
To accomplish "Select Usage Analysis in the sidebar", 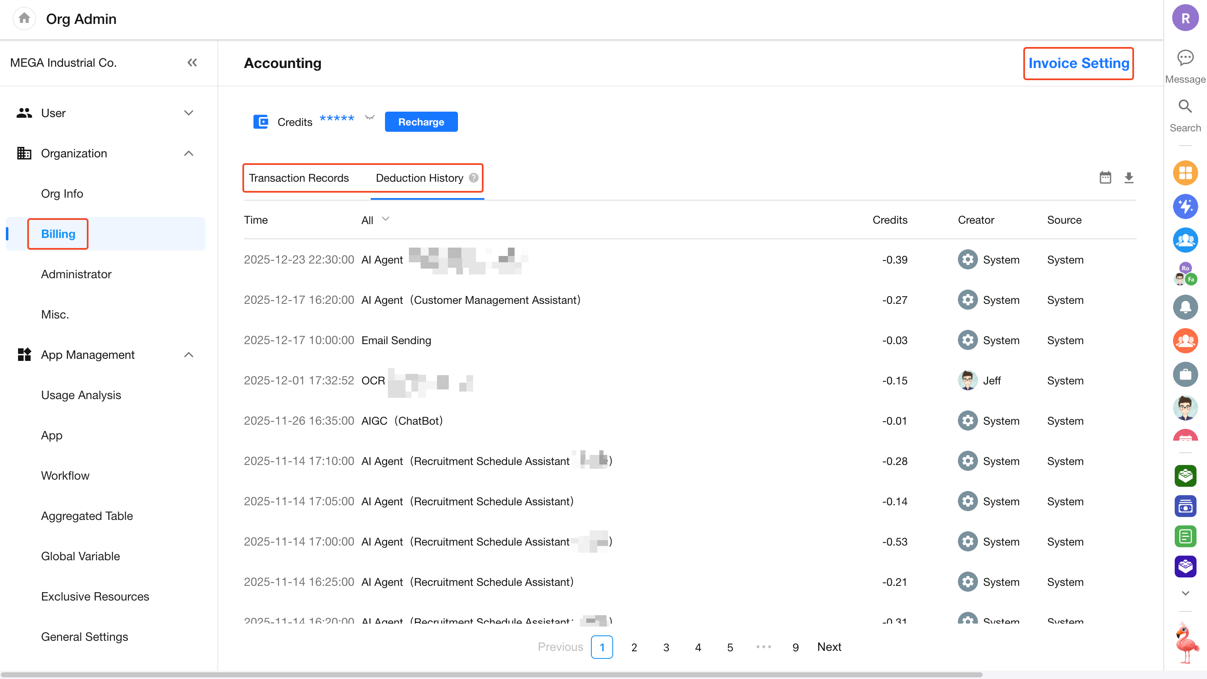I will [x=81, y=395].
